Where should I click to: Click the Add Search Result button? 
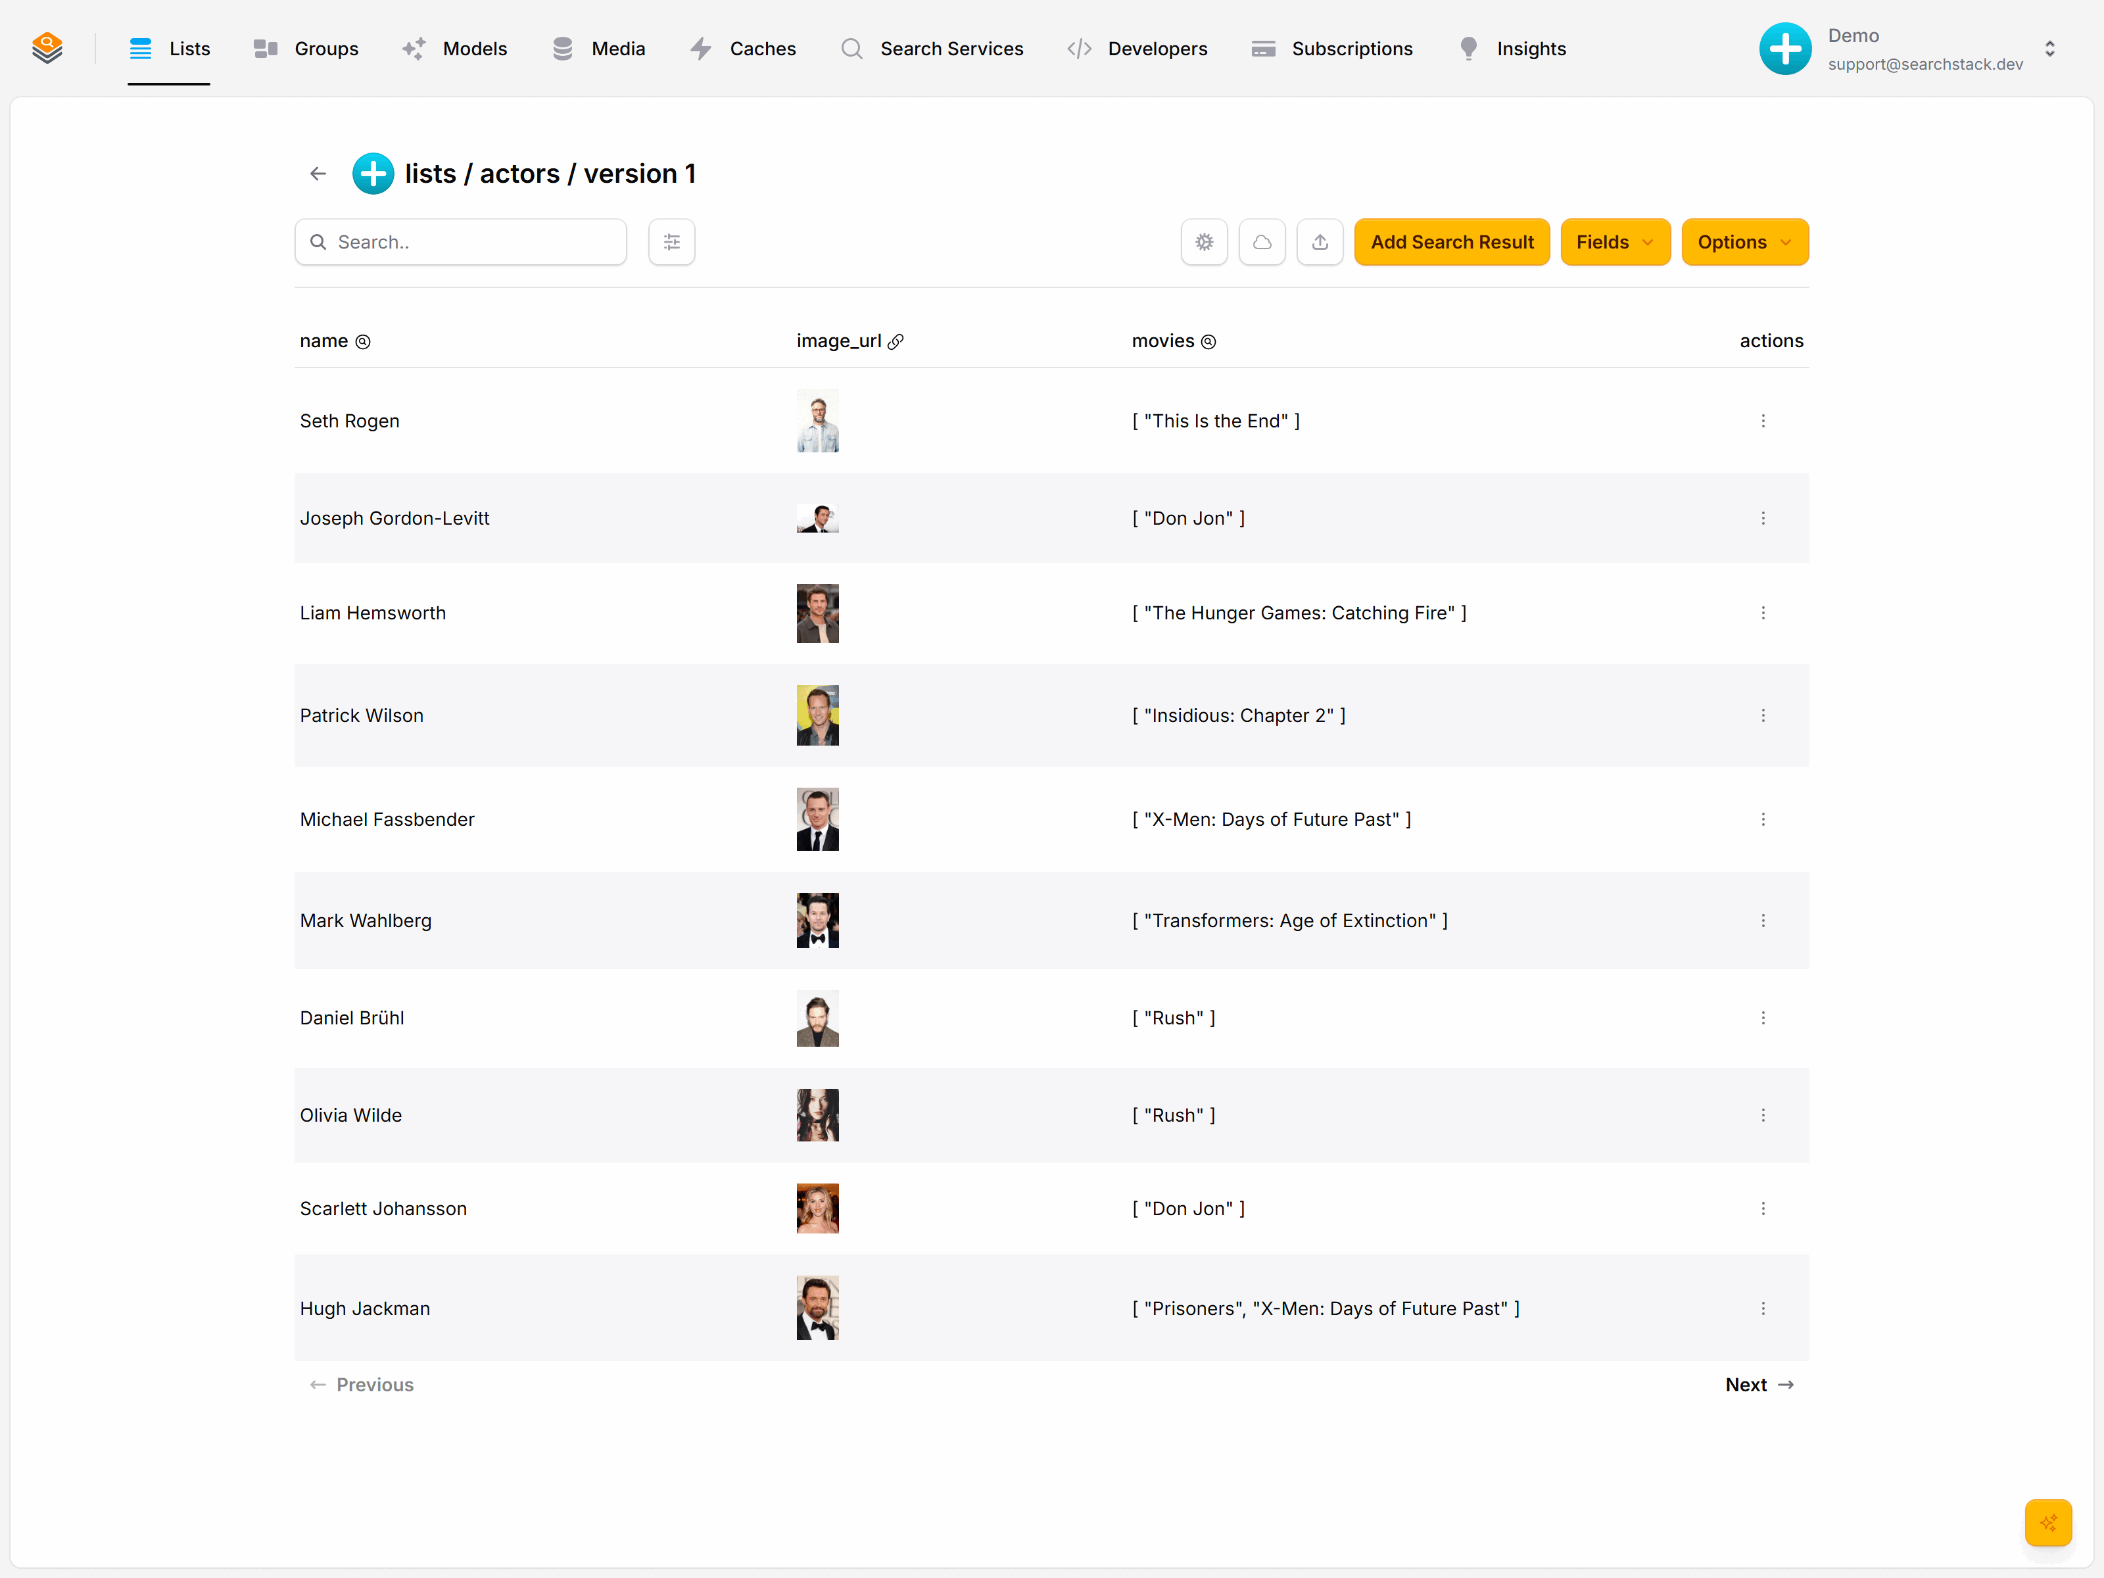click(x=1452, y=241)
